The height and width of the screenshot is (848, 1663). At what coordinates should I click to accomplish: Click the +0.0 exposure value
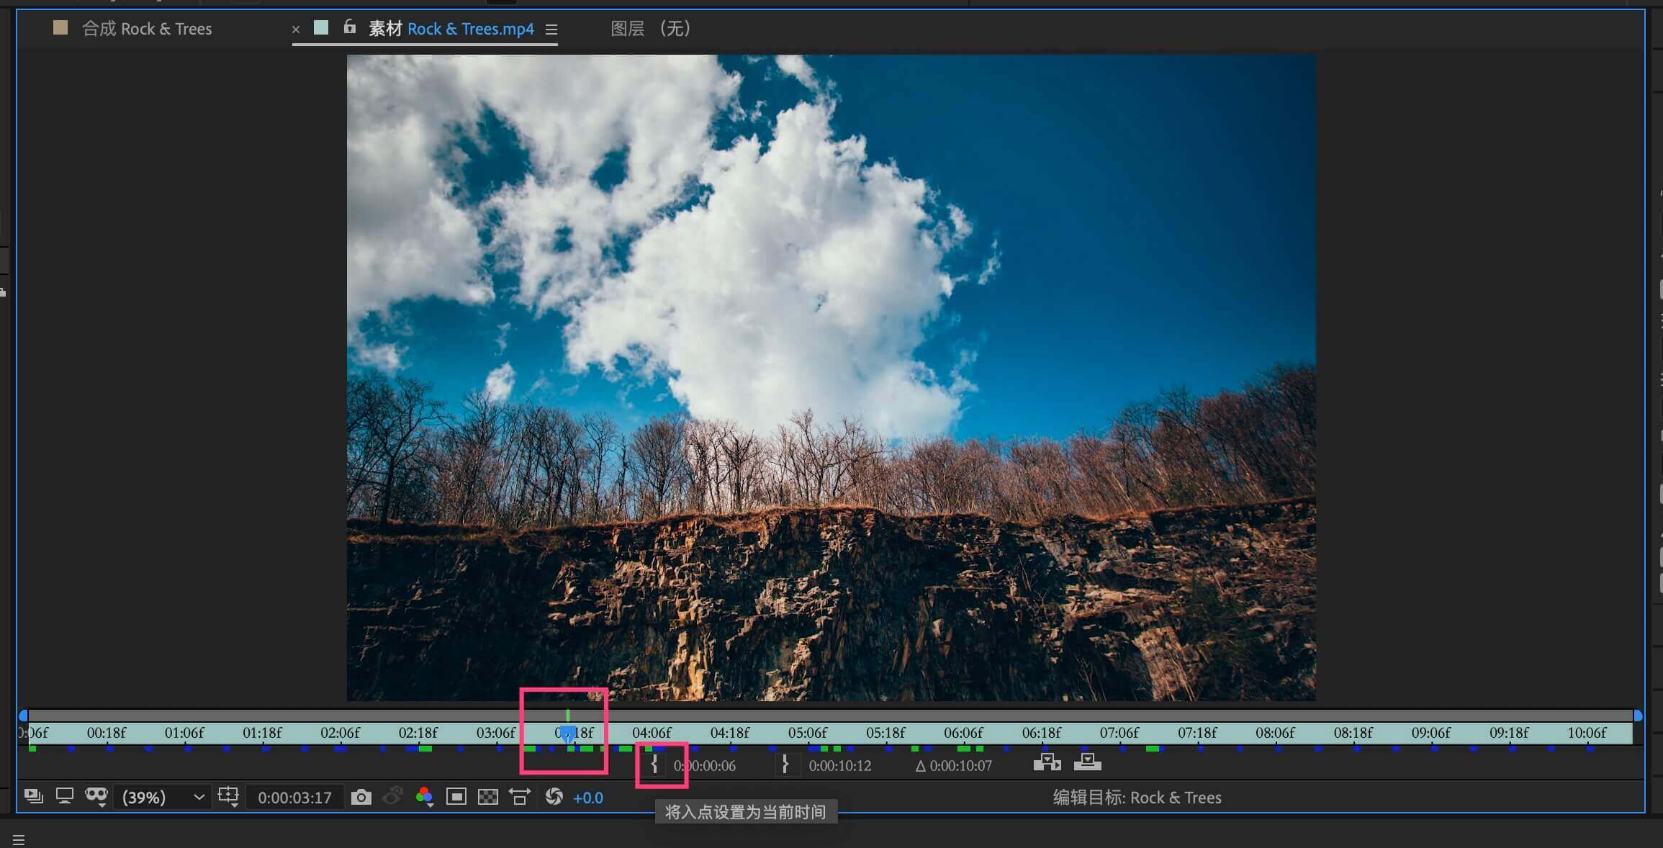click(x=587, y=798)
